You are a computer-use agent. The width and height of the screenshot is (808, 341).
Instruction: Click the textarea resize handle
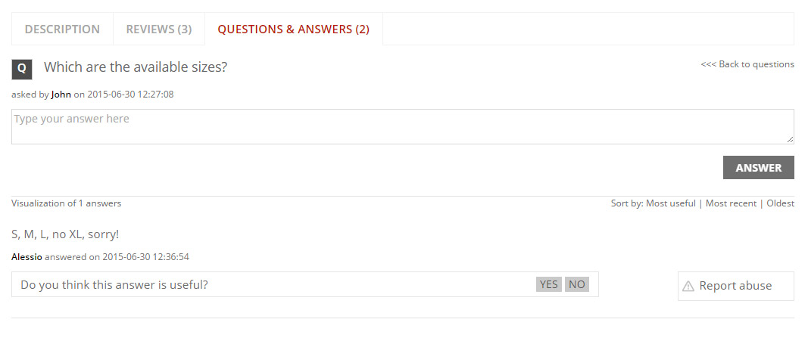tap(790, 140)
